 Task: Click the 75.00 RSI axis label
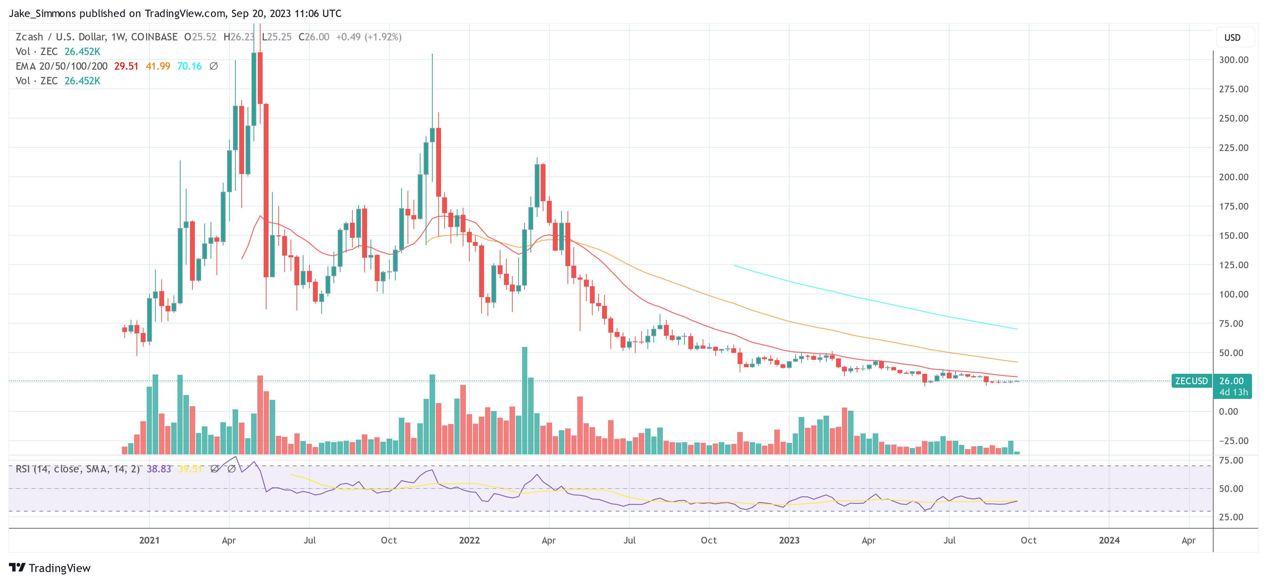pyautogui.click(x=1231, y=460)
